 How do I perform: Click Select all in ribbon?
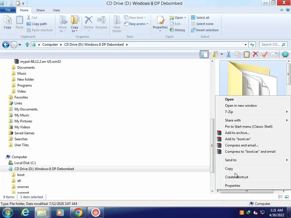[200, 18]
